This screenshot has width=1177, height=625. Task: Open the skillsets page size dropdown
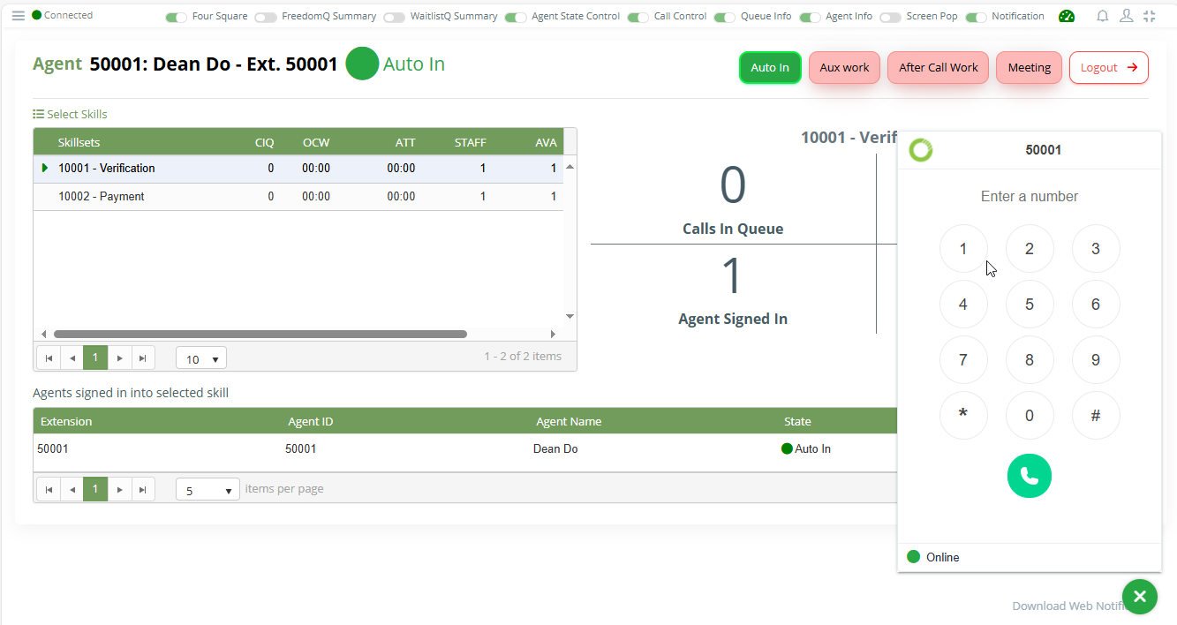click(200, 358)
